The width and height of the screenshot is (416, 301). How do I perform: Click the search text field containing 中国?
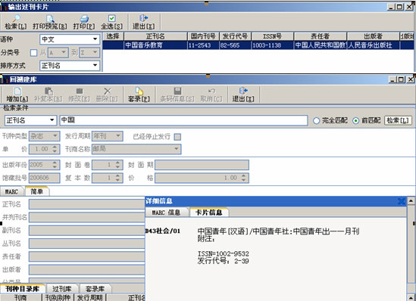click(x=183, y=120)
